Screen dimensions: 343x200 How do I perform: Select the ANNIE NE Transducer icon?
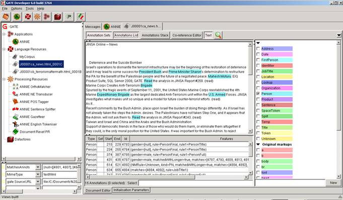[15, 94]
